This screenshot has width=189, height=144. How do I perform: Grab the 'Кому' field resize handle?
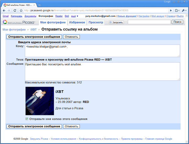coord(179,56)
